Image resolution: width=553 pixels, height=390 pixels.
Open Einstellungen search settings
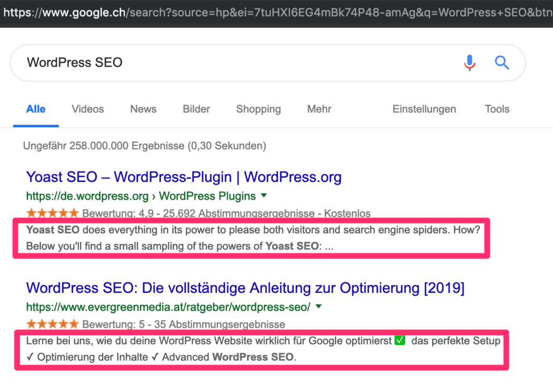[424, 109]
